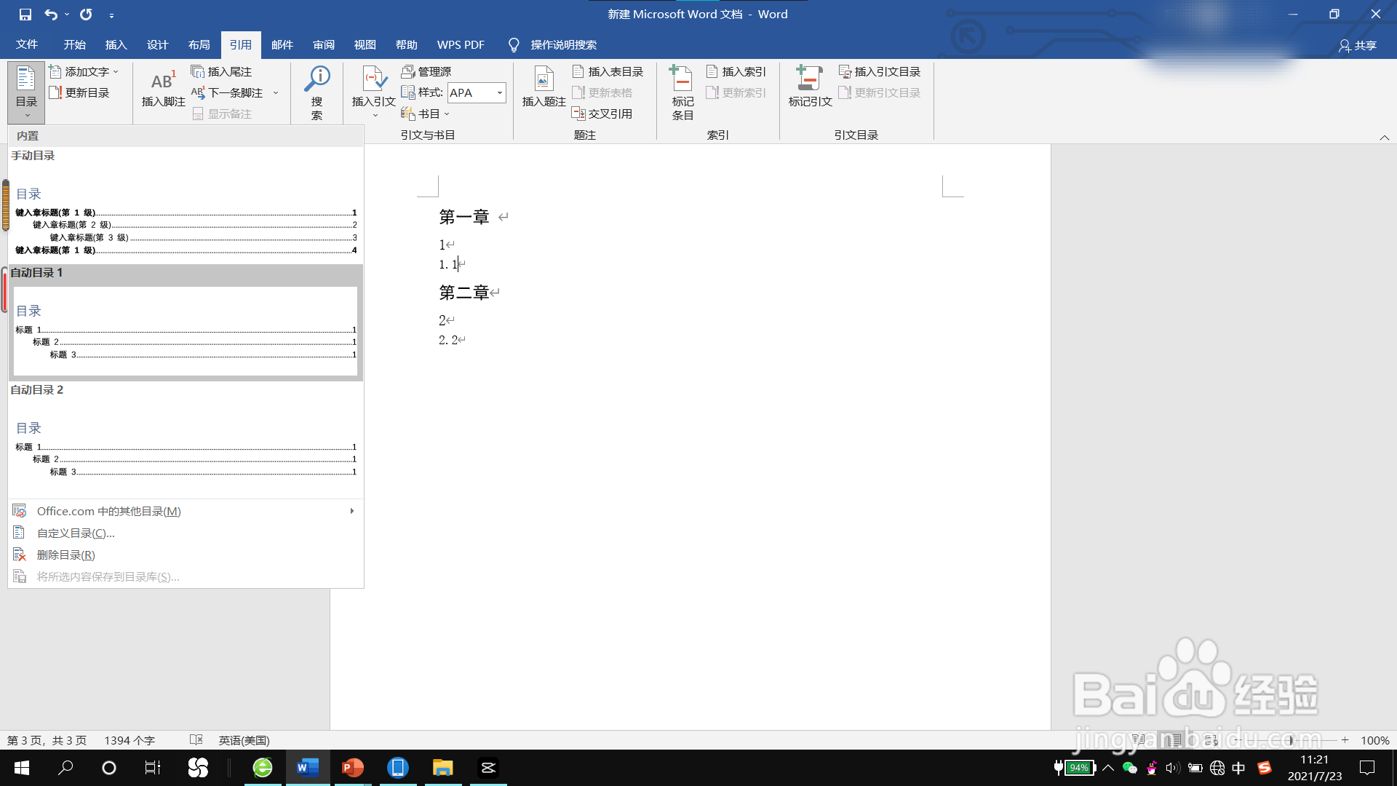
Task: Click the Save icon in title bar
Action: tap(25, 14)
